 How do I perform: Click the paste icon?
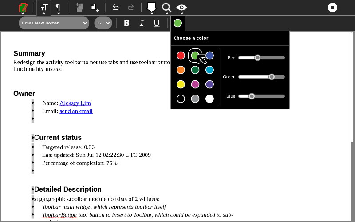click(95, 8)
